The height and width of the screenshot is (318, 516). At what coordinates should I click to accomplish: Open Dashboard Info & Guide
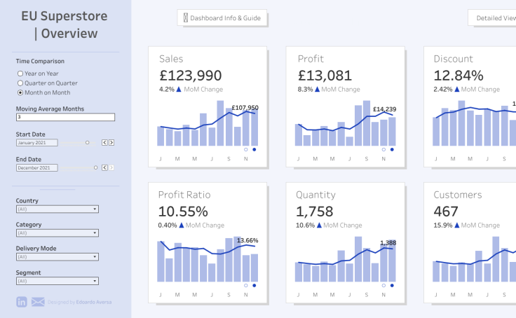point(222,18)
